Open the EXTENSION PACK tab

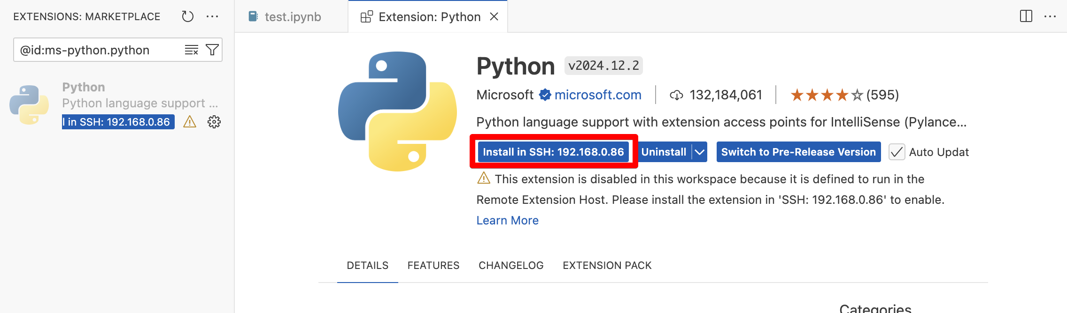pyautogui.click(x=607, y=265)
